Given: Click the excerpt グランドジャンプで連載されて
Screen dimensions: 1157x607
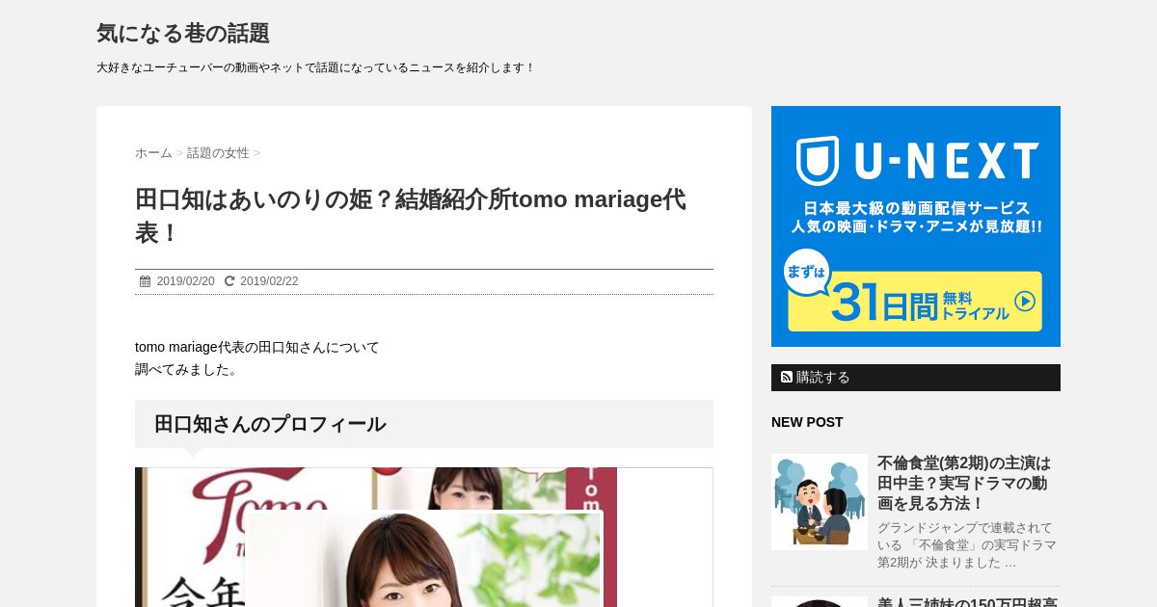Looking at the screenshot, I should pos(967,544).
